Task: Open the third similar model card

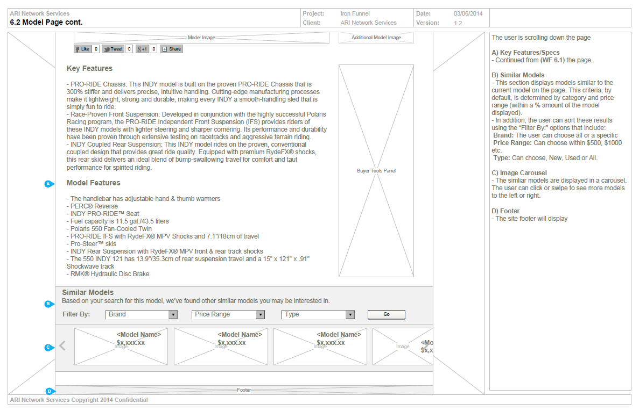Action: pos(320,347)
